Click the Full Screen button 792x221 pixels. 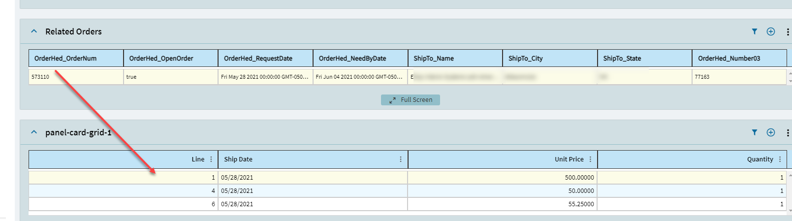click(x=411, y=100)
